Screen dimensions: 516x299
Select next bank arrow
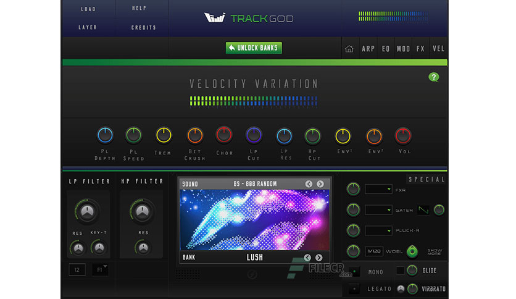point(319,258)
